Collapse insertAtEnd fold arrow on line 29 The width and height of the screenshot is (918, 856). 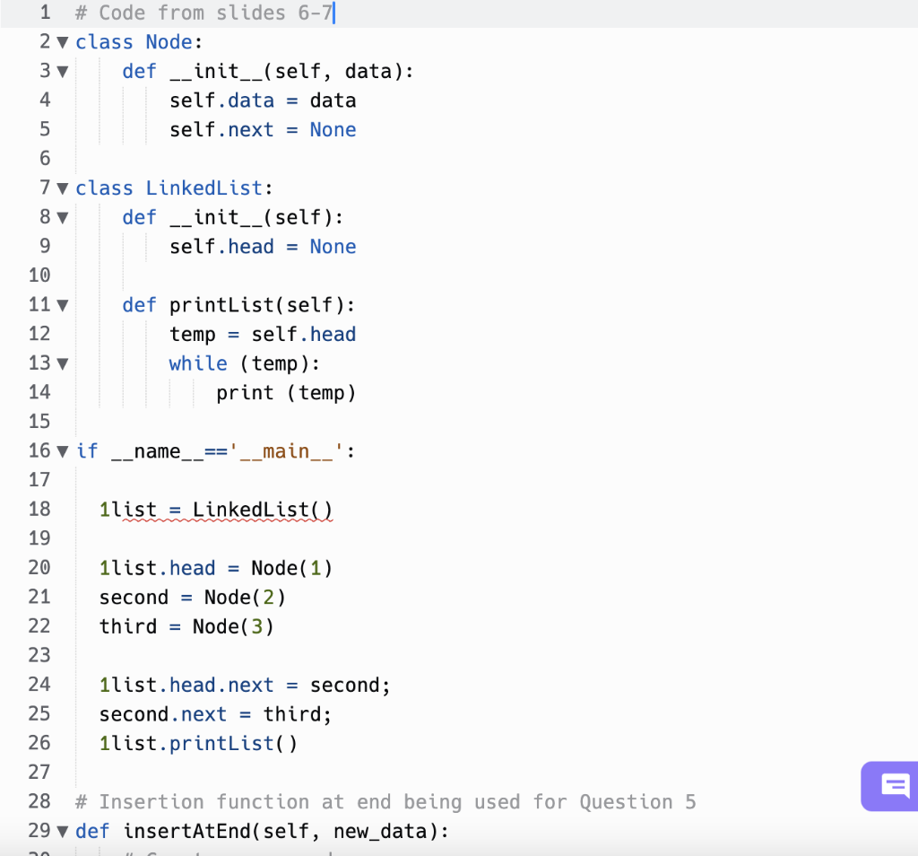click(x=63, y=832)
